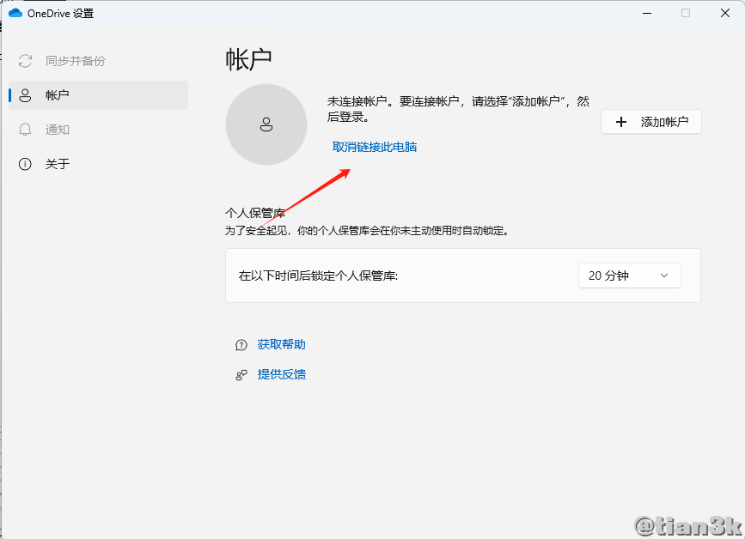The height and width of the screenshot is (539, 745).
Task: Click the feedback person icon
Action: [x=241, y=375]
